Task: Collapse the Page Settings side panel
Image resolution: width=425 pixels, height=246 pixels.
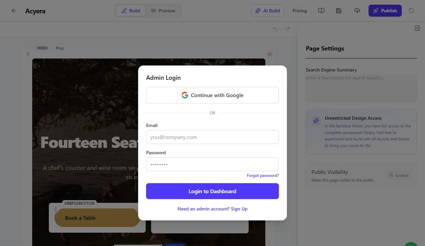Action: [417, 29]
